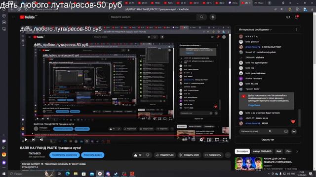Start voice search with the microphone icon

[213, 17]
